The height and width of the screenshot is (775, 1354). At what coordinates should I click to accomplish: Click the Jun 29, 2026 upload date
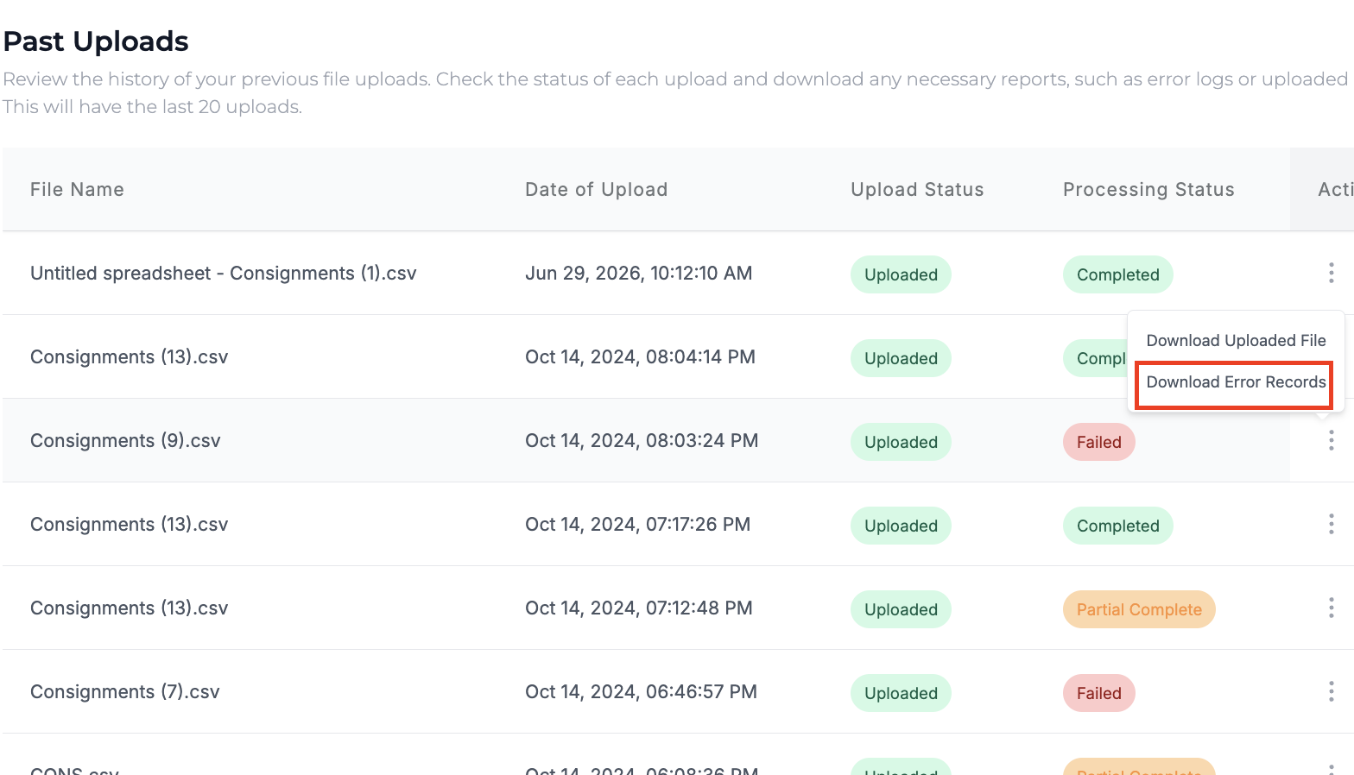(x=638, y=274)
